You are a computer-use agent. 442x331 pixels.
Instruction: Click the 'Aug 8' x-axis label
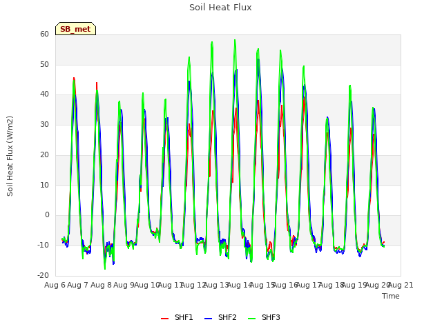click(x=101, y=285)
